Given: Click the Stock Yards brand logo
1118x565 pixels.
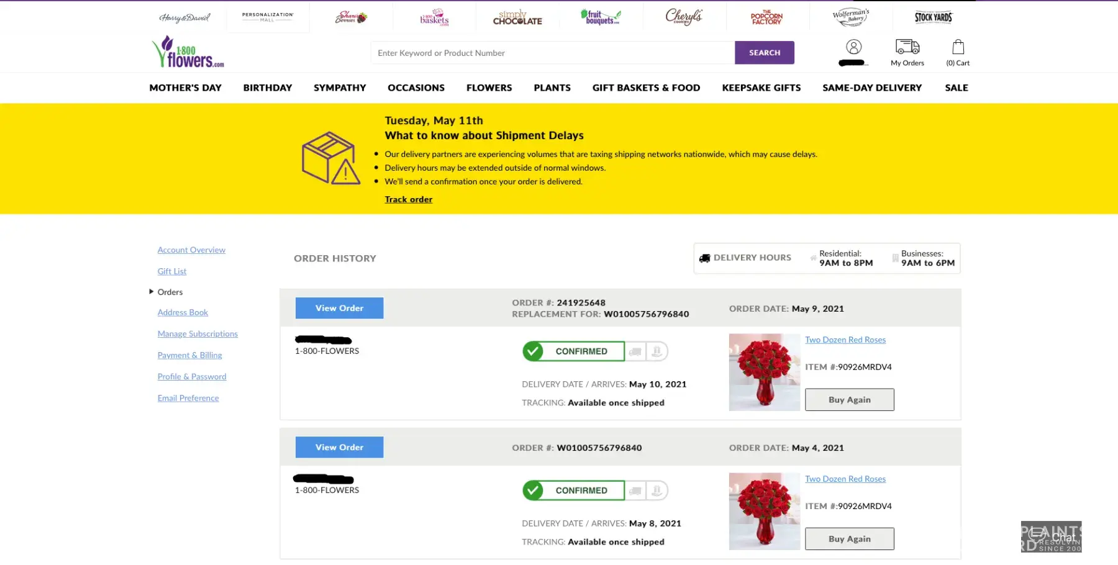Looking at the screenshot, I should coord(933,17).
